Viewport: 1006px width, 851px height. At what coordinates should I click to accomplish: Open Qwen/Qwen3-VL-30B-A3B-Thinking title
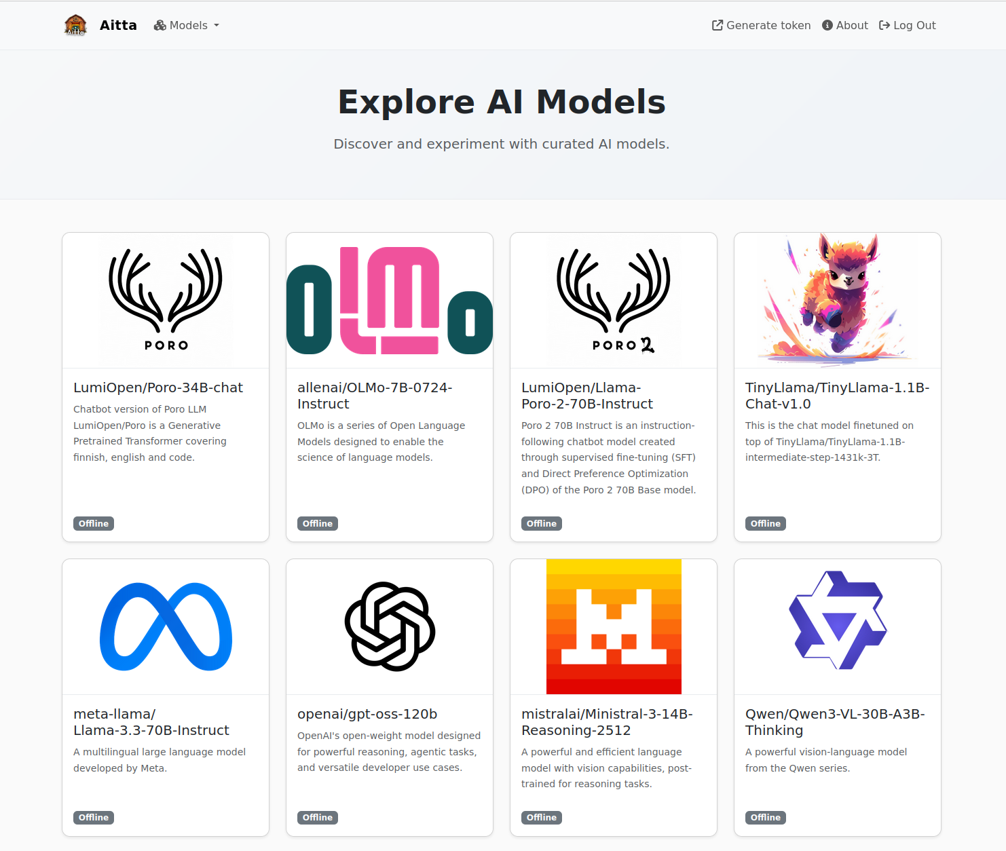pyautogui.click(x=835, y=722)
